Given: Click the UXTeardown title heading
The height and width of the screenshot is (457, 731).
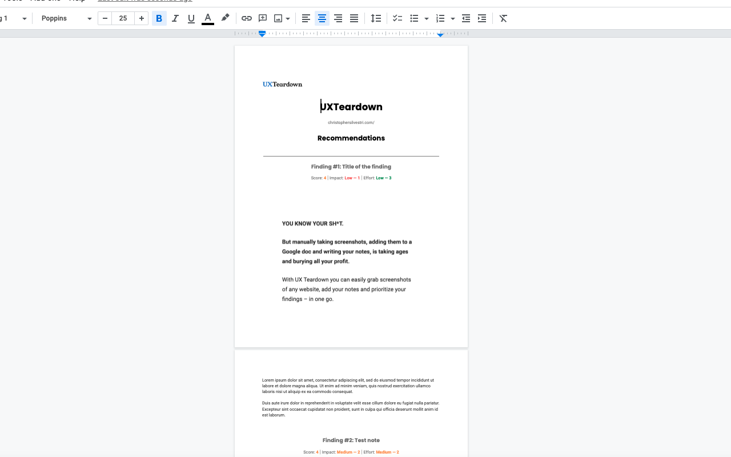Looking at the screenshot, I should point(351,107).
